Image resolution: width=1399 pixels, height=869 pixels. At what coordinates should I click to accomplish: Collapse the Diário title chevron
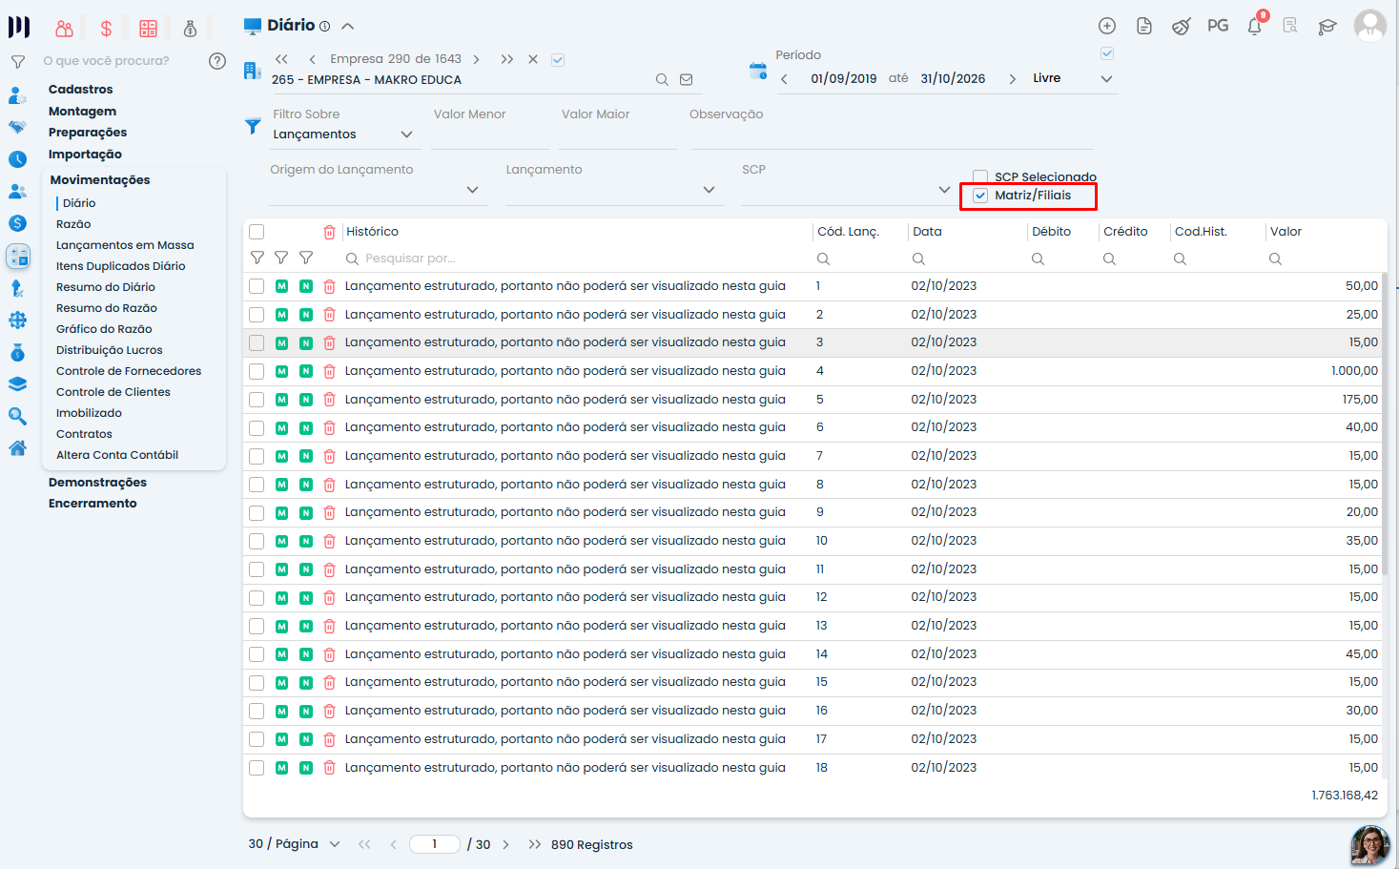[348, 27]
